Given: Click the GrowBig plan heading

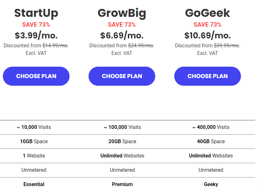Looking at the screenshot, I should [x=122, y=13].
